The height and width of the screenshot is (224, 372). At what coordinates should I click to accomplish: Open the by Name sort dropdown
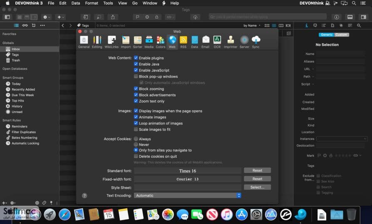252,25
